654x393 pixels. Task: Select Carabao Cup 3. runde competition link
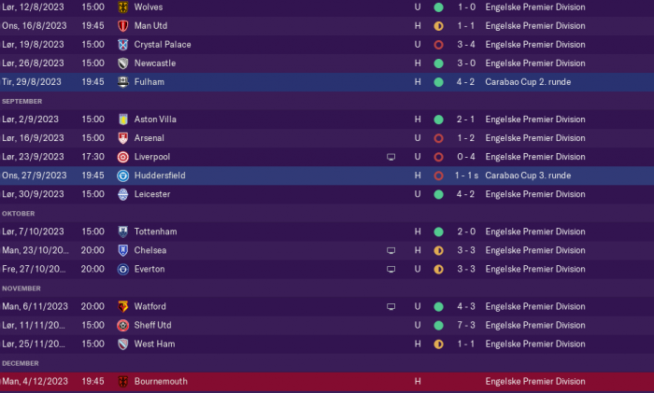point(528,175)
